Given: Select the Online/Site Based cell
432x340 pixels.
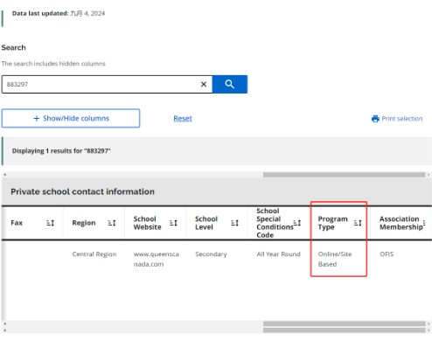Looking at the screenshot, I should pyautogui.click(x=335, y=259).
